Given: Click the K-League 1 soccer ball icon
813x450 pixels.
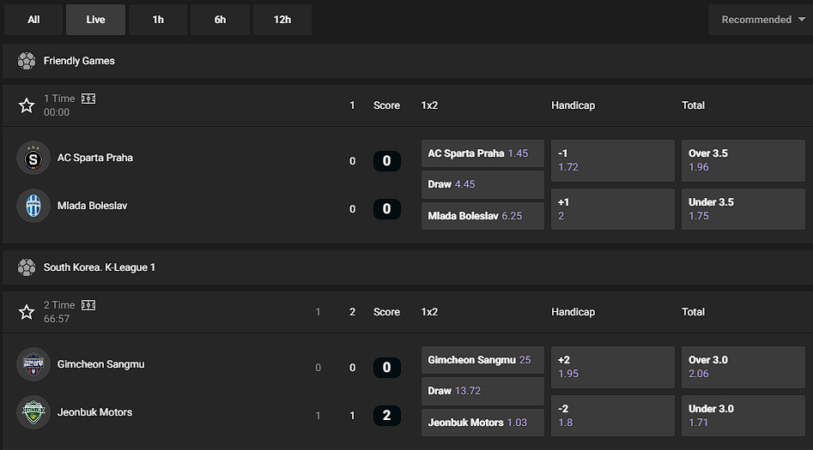Looking at the screenshot, I should tap(27, 267).
